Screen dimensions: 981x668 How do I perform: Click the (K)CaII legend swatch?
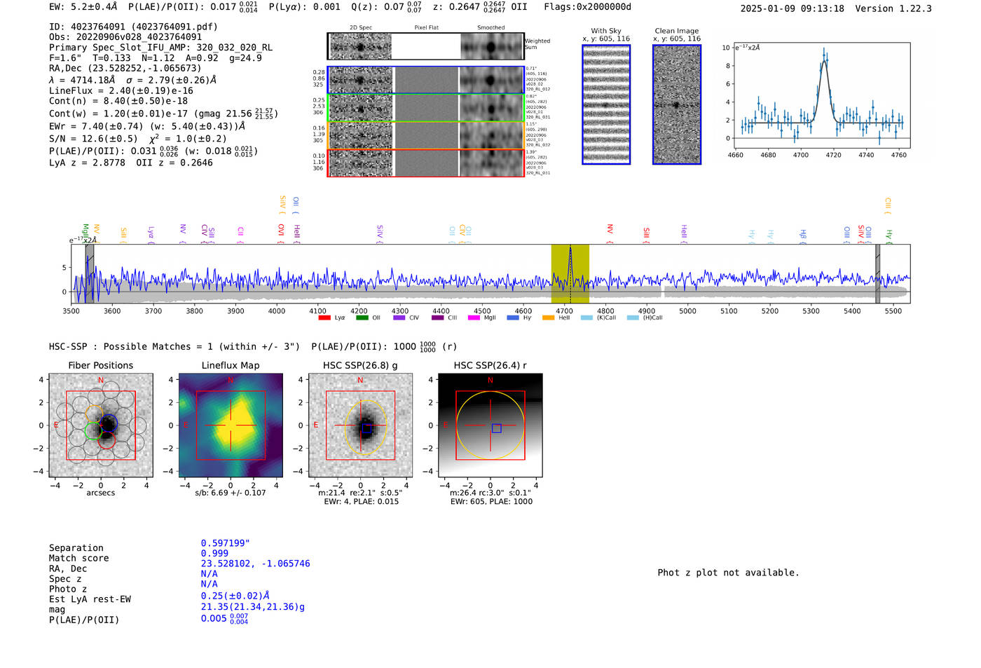coord(586,318)
